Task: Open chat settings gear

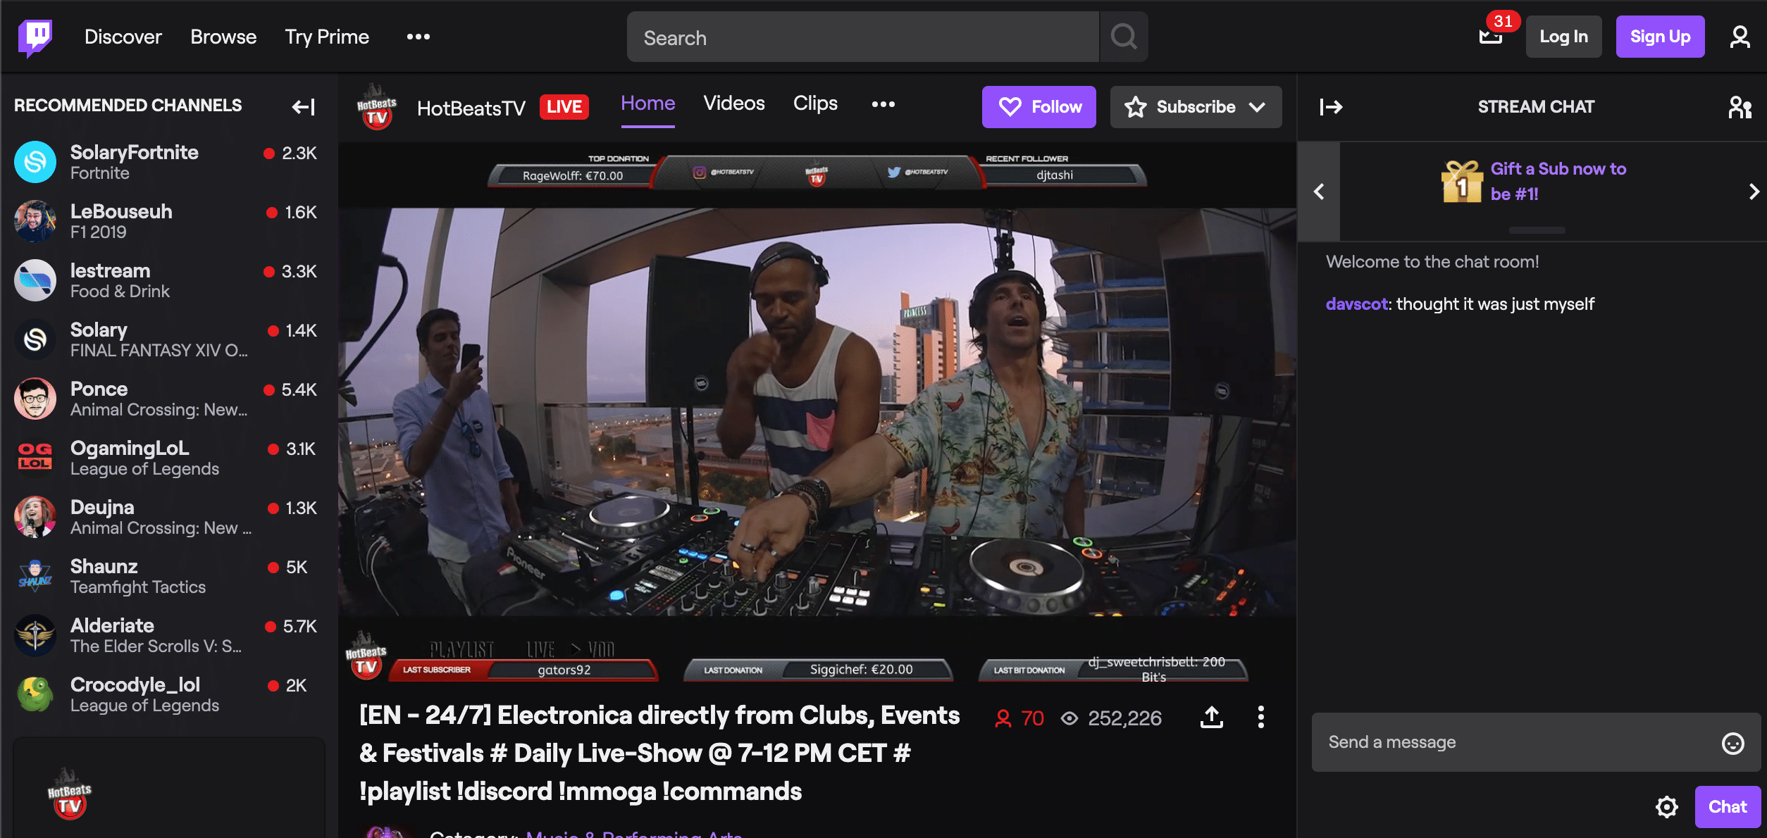Action: tap(1666, 807)
